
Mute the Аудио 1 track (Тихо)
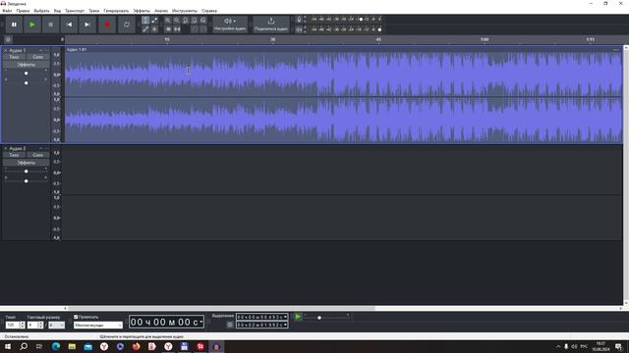[x=14, y=57]
